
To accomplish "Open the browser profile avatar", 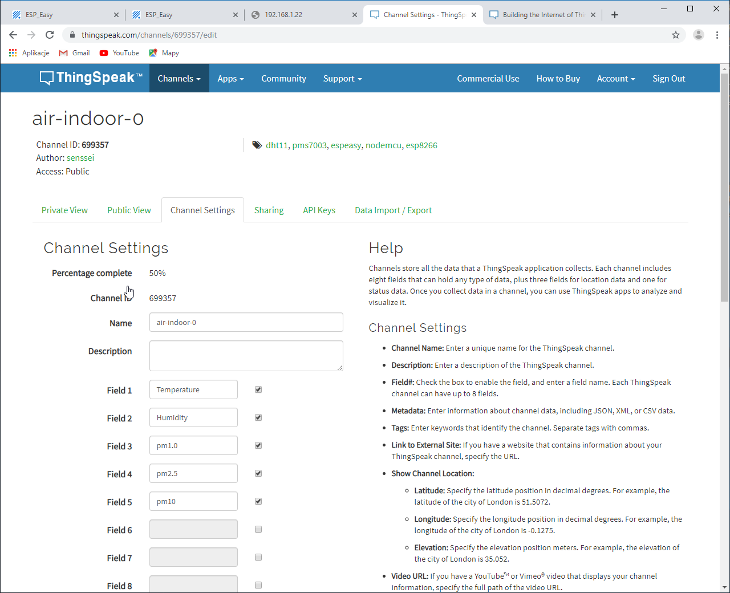I will pos(698,35).
